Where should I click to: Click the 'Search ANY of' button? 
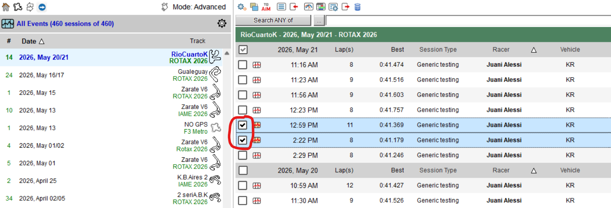[273, 20]
